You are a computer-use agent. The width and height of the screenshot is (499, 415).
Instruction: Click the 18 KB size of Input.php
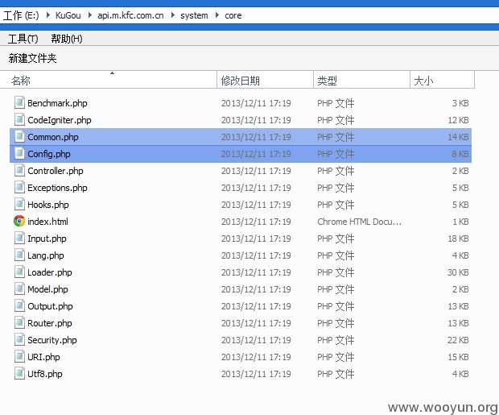pyautogui.click(x=458, y=238)
